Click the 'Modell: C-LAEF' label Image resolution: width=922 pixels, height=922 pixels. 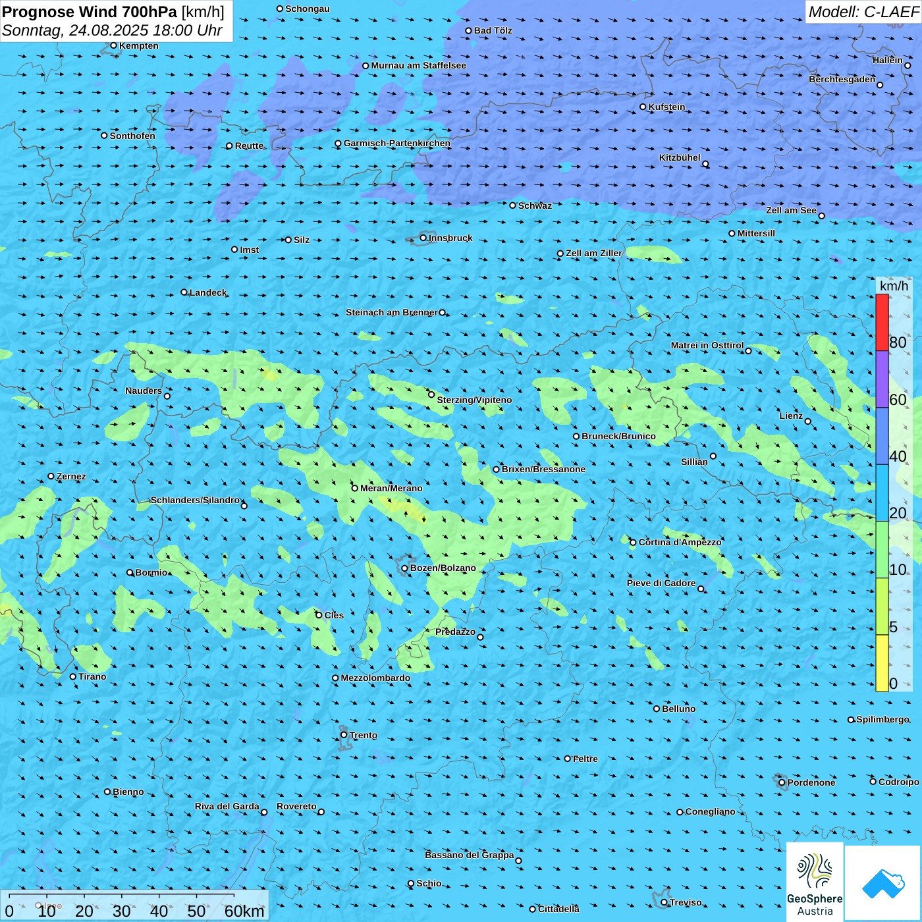point(863,12)
